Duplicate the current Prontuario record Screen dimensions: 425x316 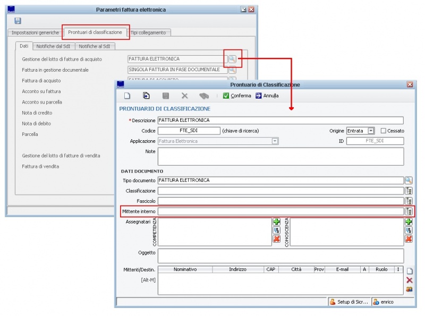pyautogui.click(x=146, y=96)
